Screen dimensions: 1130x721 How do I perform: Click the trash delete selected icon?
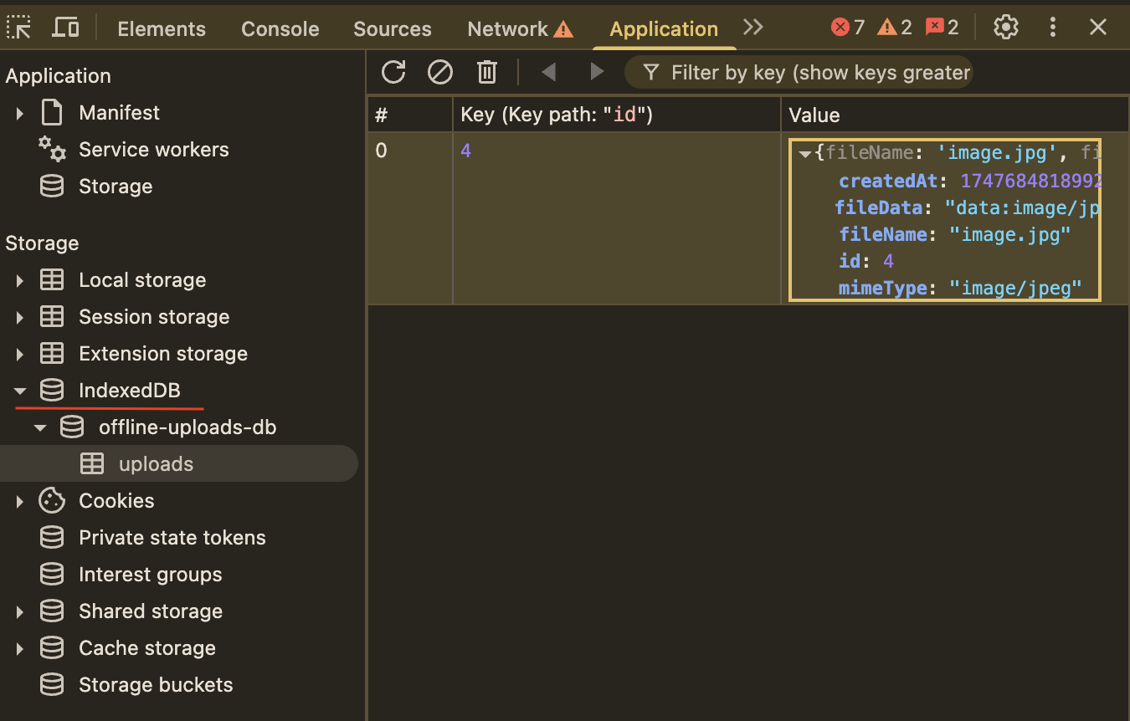click(x=487, y=73)
